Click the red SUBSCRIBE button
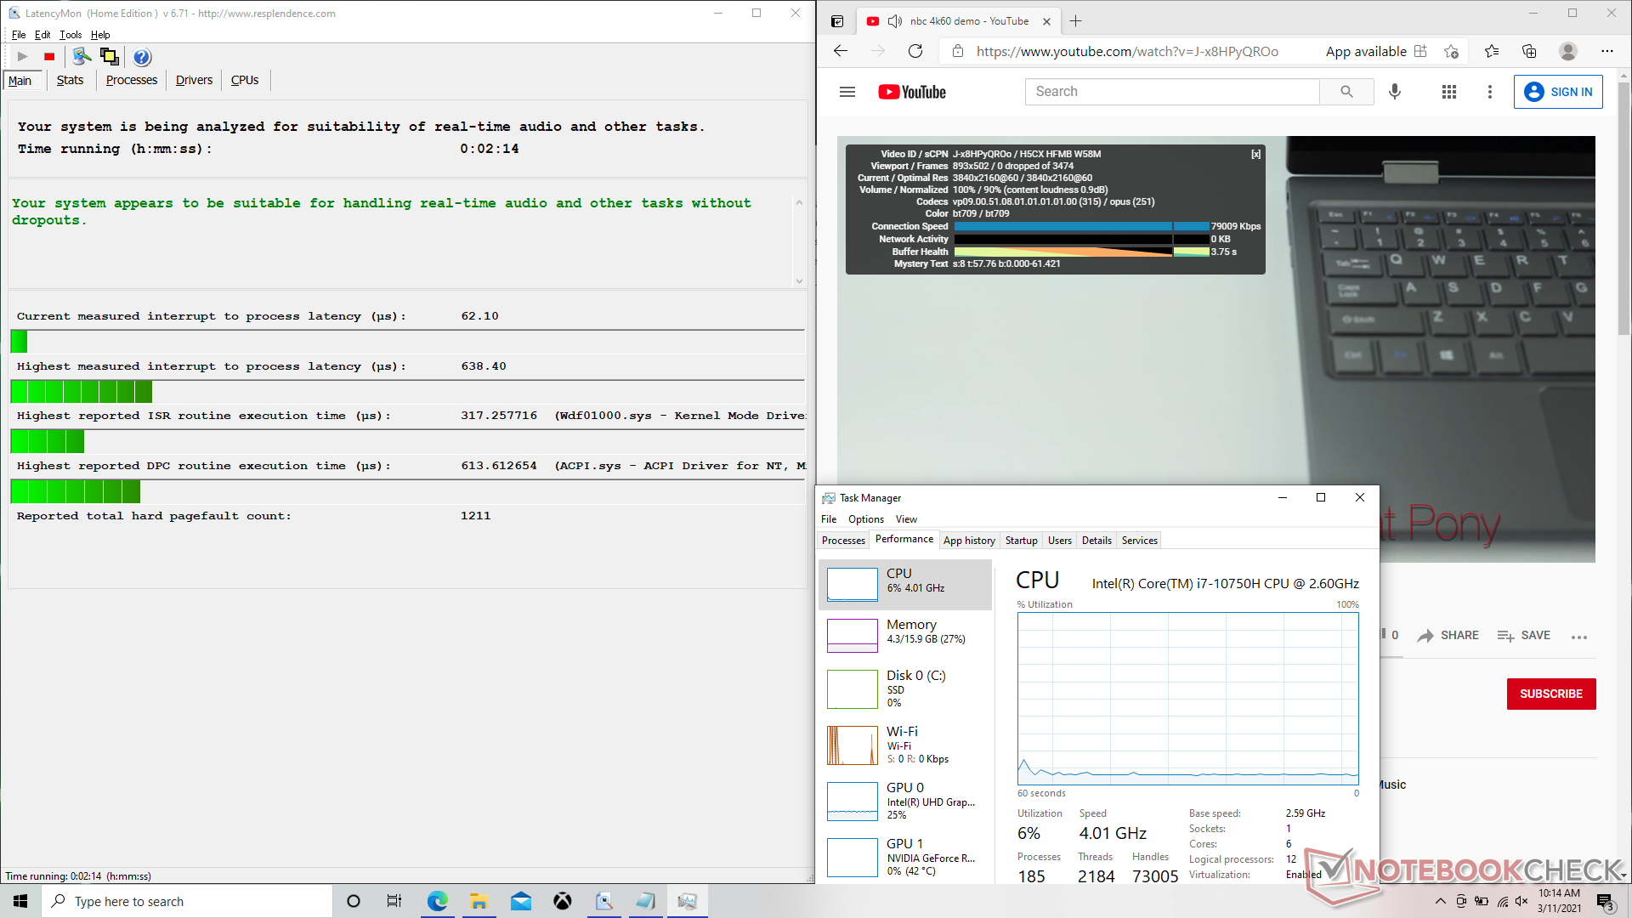 coord(1551,694)
